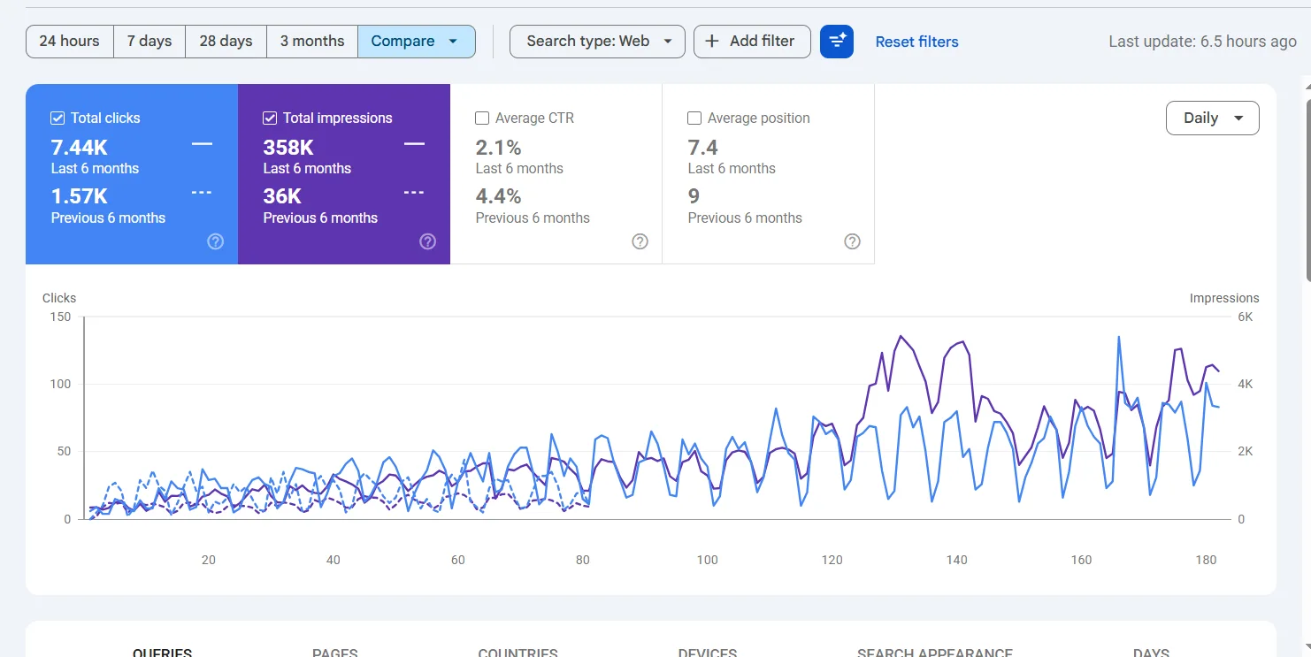Screen dimensions: 1311x657
Task: Select the 7 days date range
Action: [149, 42]
